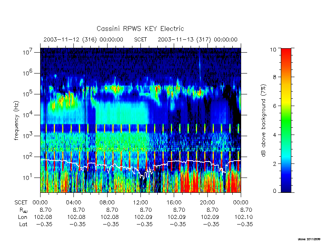321x241 pixels.
Task: Click the plot title 'Cassini RPWS KEY Electric'
Action: (140, 29)
